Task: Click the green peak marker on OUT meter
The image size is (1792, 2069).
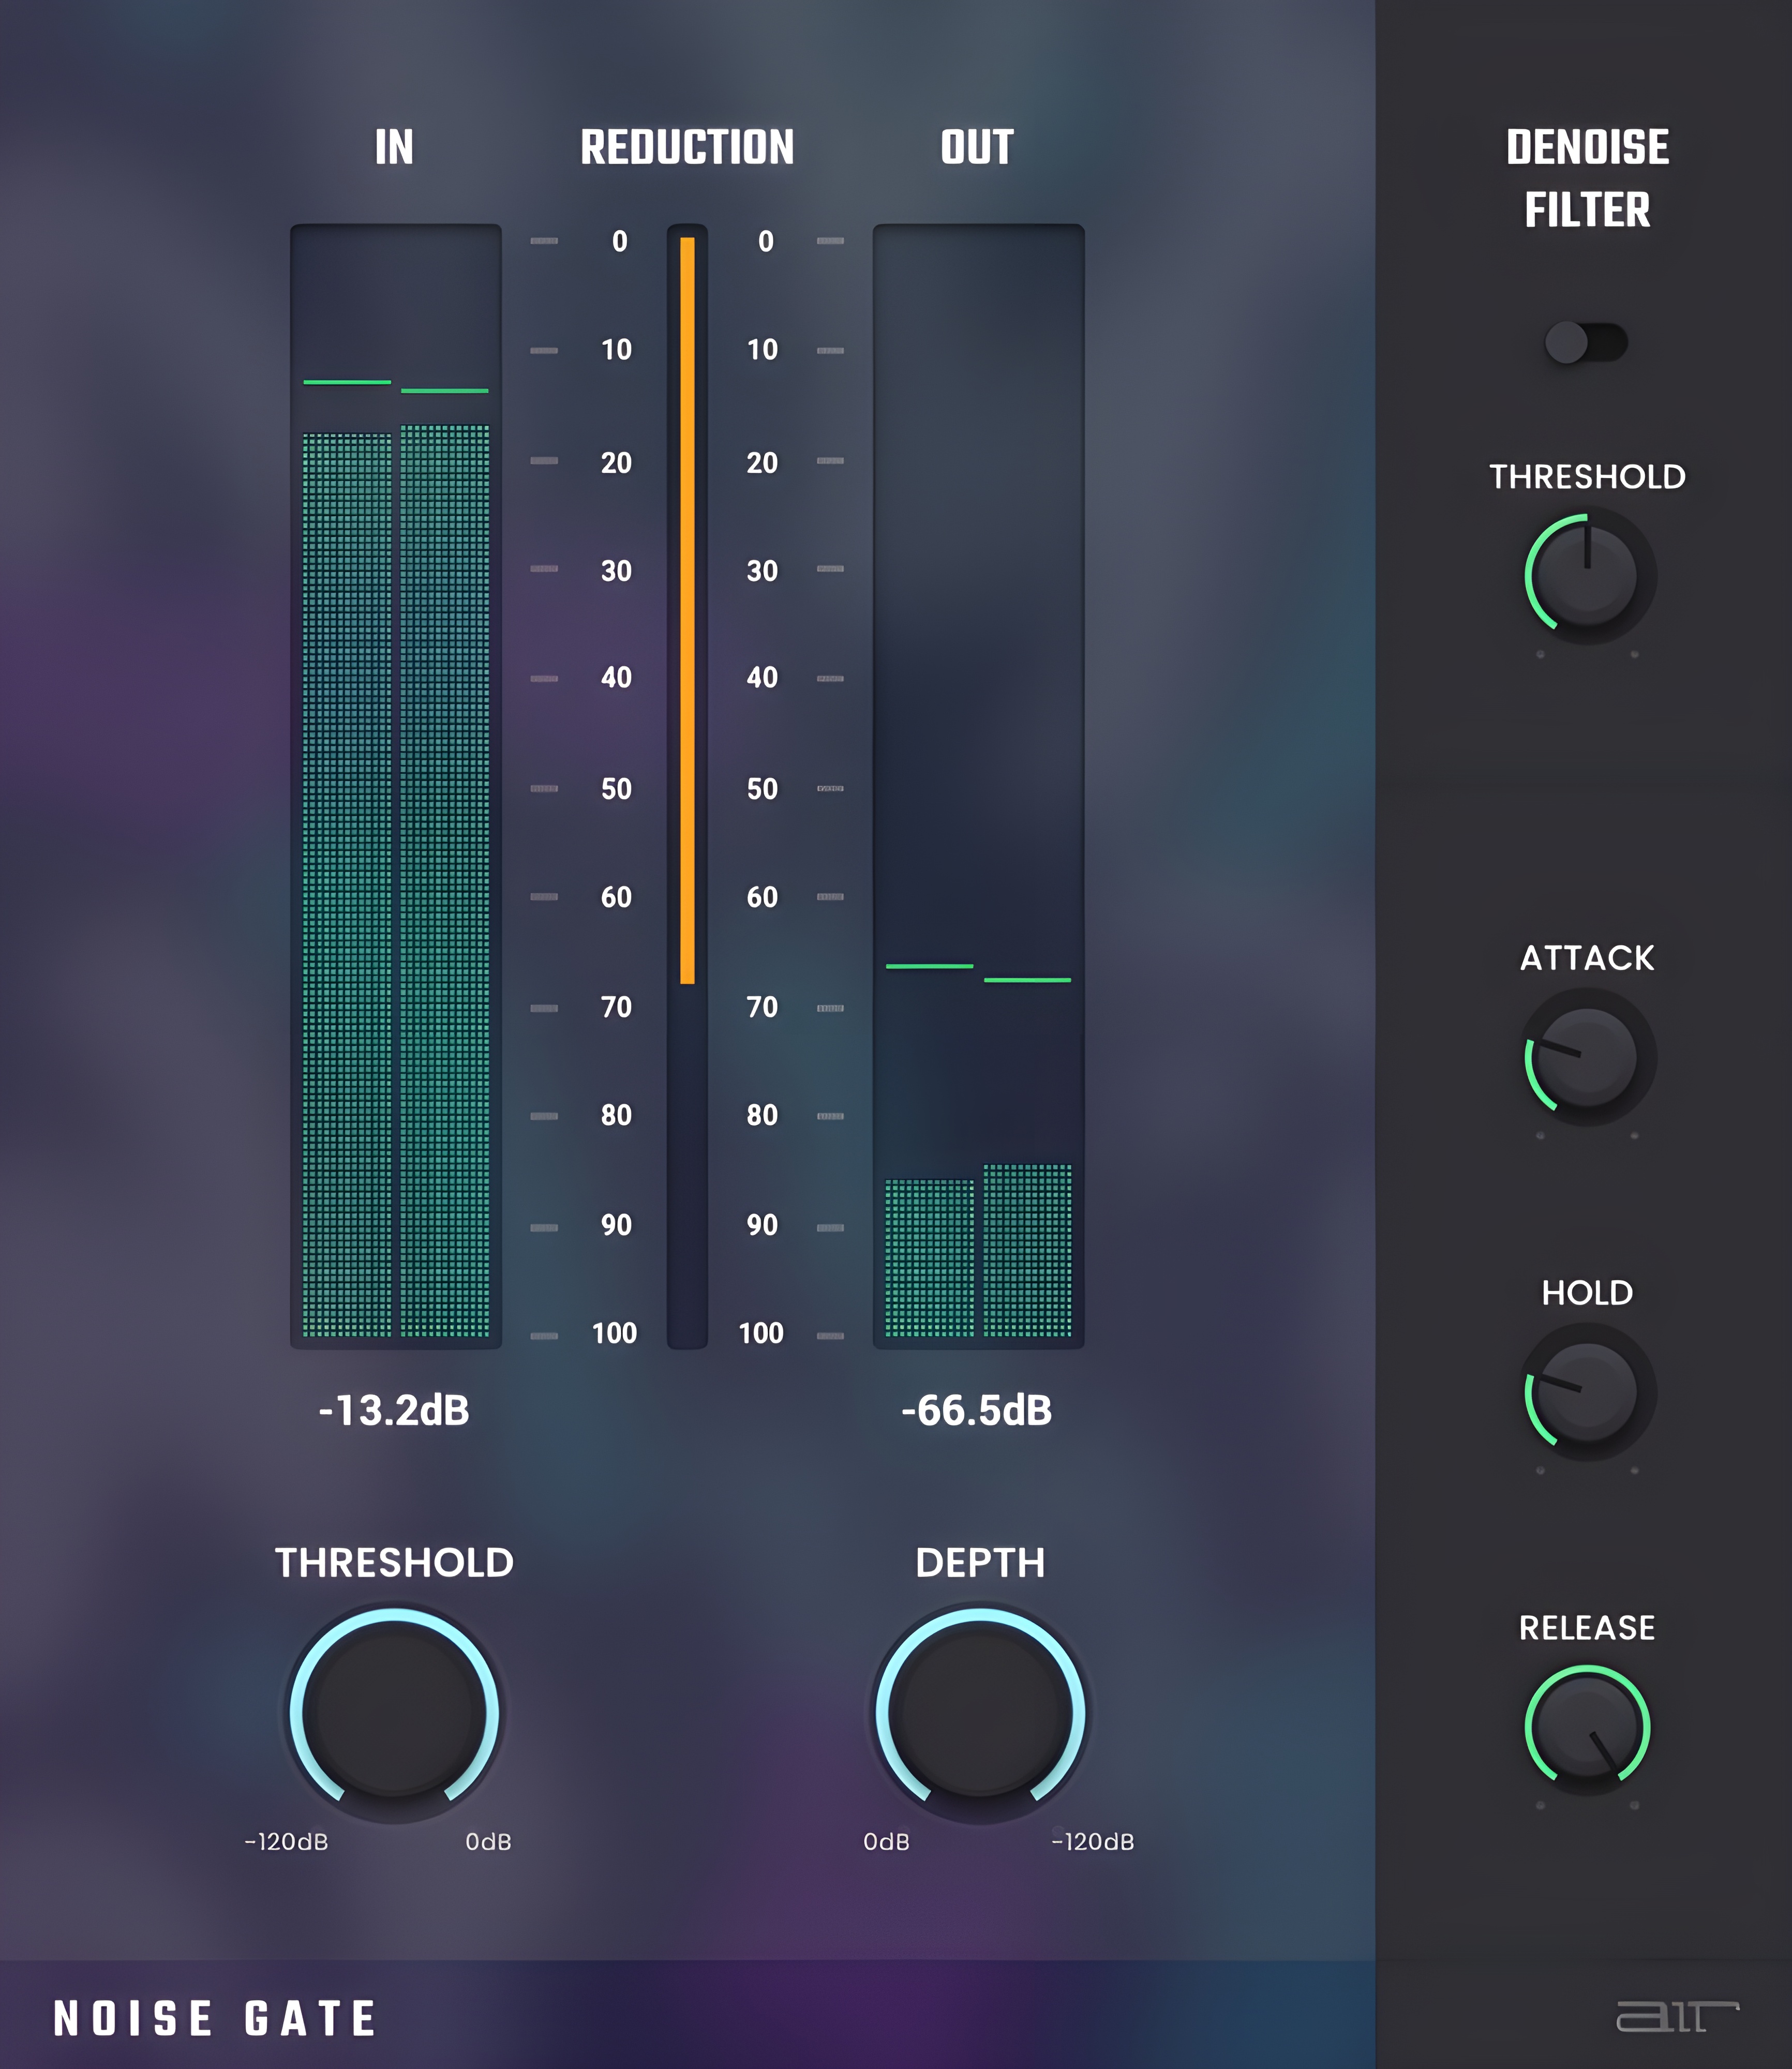Action: click(x=929, y=966)
